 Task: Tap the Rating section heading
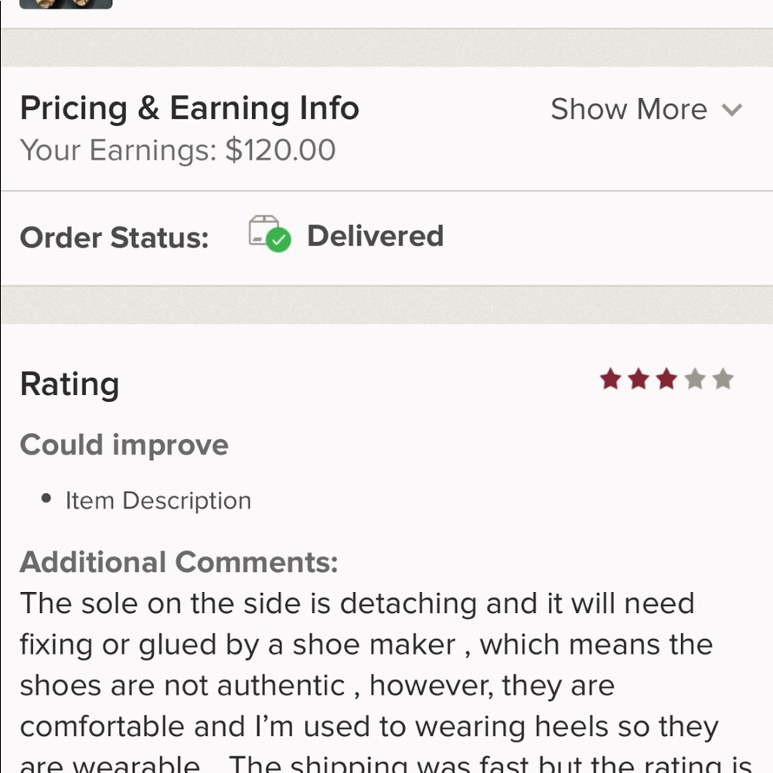[x=70, y=384]
